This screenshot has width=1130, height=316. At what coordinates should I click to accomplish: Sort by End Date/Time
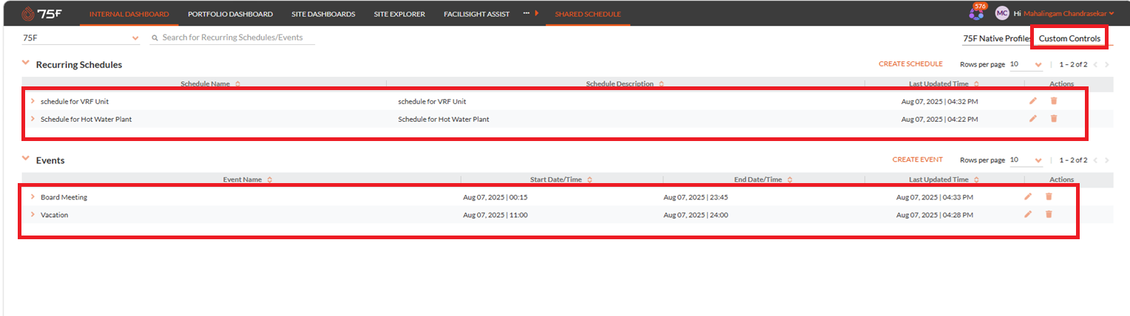(x=790, y=179)
